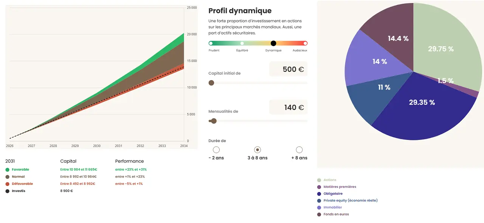Toggle Immobilier legend entry
The height and width of the screenshot is (223, 484).
point(332,207)
